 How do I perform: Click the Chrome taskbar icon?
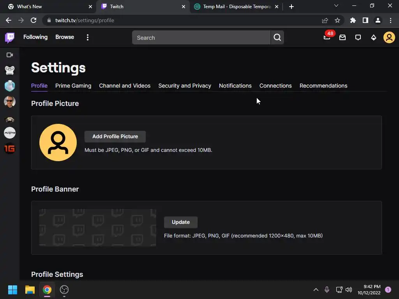(47, 290)
